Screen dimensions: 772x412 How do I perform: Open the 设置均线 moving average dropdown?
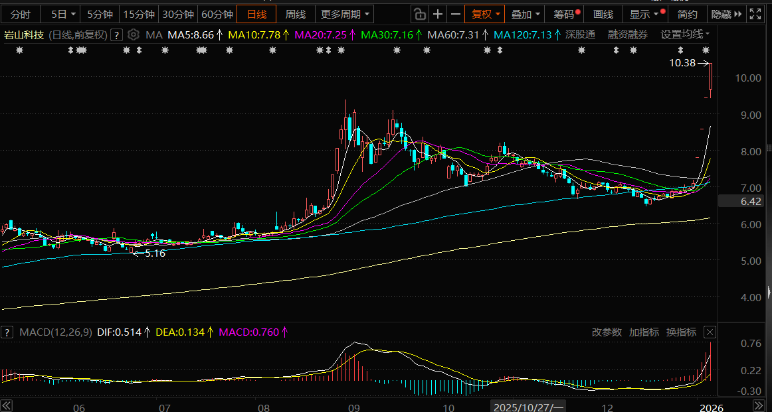[x=685, y=34]
